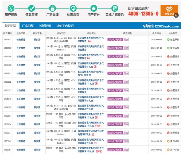This screenshot has height=154, width=187.
Task: Select the 投诉列表 tab
Action: [x=11, y=26]
